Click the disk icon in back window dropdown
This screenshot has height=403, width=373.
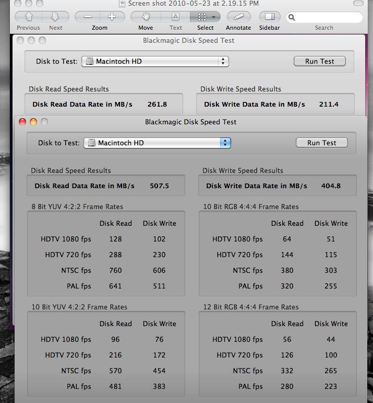[90, 62]
